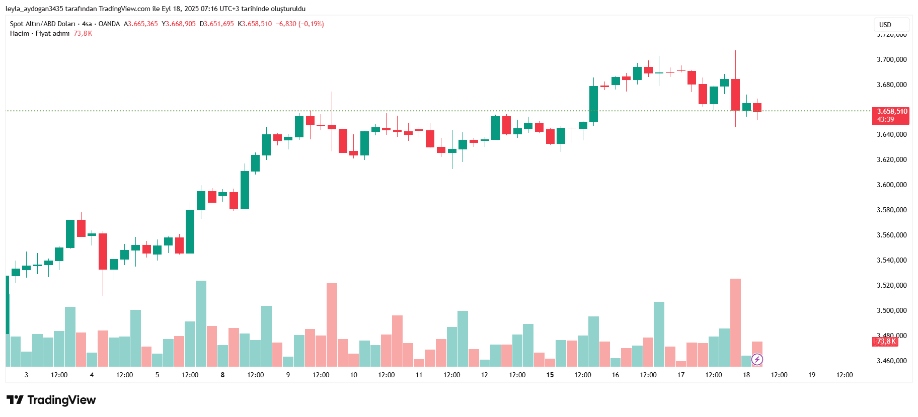The image size is (918, 417).
Task: Click the tallest green volume bar
Action: 201,323
